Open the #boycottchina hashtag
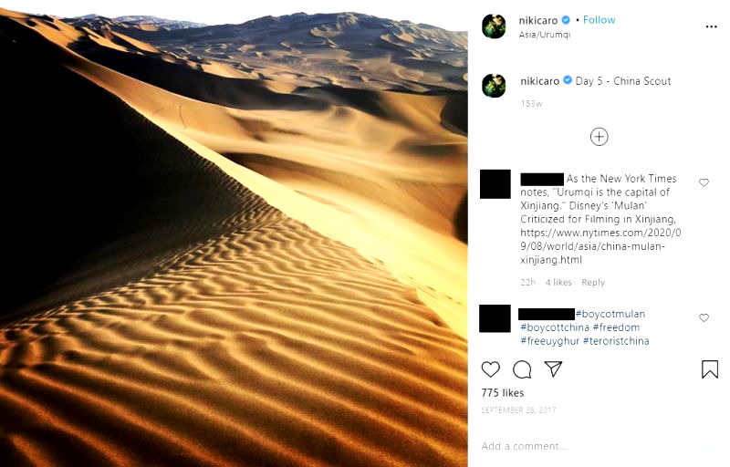Screen dimensions: 730x467 click(x=555, y=327)
